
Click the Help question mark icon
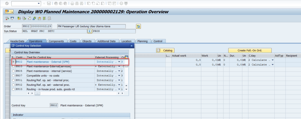pyautogui.click(x=121, y=4)
